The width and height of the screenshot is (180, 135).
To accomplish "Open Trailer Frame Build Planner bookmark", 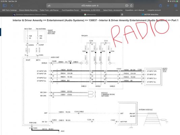I will coord(49,10).
